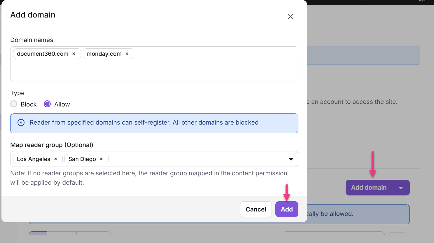The width and height of the screenshot is (434, 243).
Task: Select the Block type option
Action: pos(14,104)
